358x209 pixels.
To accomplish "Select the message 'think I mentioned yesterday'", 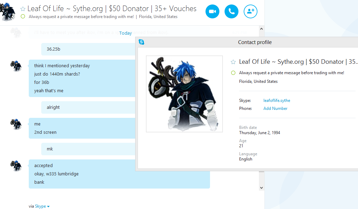I will coord(62,66).
